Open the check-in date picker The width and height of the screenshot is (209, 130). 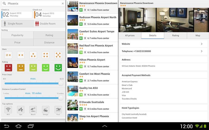coord(17,15)
